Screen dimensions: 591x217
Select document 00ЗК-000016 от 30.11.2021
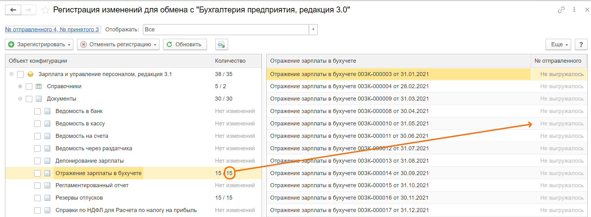[x=399, y=198]
